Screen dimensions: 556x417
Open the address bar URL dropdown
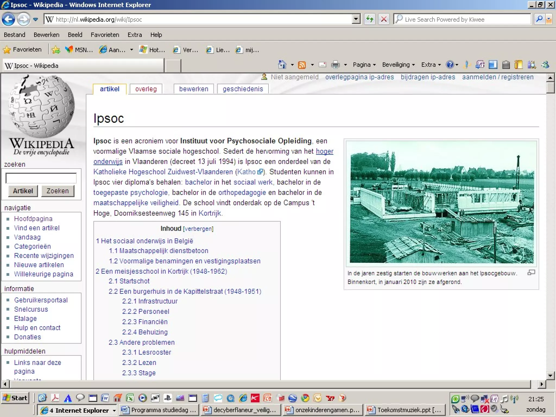[356, 19]
